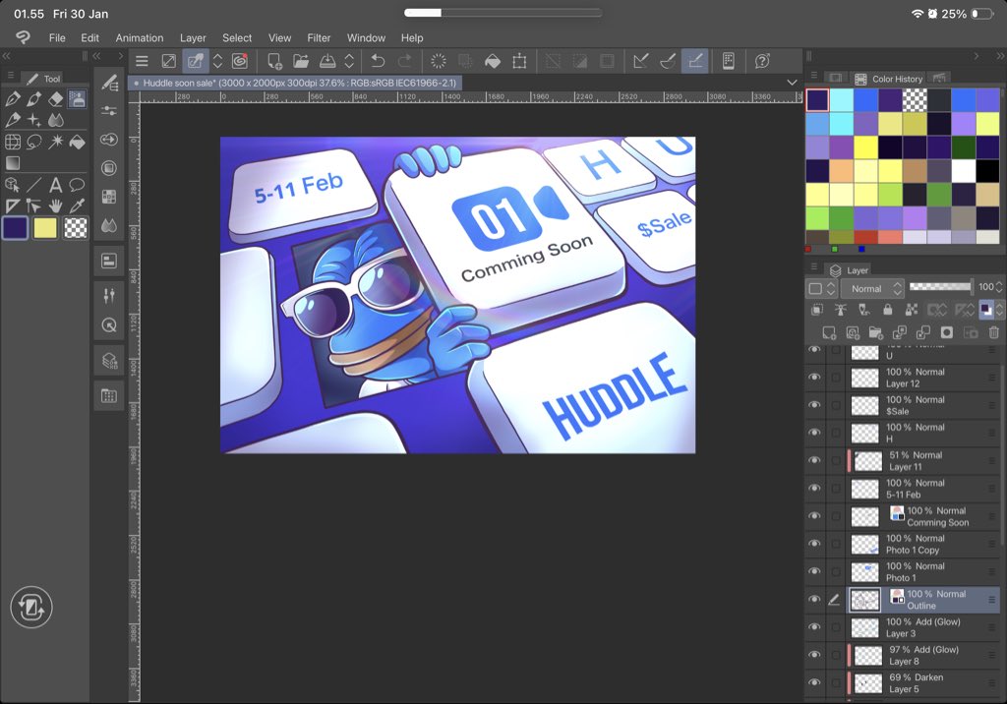Click the Open file folder icon
Image resolution: width=1007 pixels, height=704 pixels.
click(x=301, y=61)
